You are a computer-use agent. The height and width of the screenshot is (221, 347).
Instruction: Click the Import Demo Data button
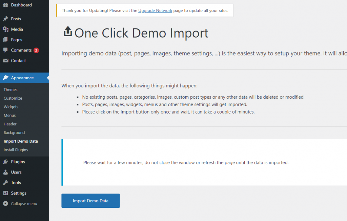tap(90, 201)
